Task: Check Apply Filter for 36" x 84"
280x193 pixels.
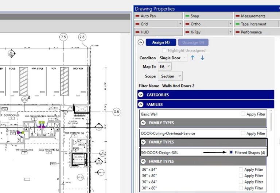Action: point(241,169)
